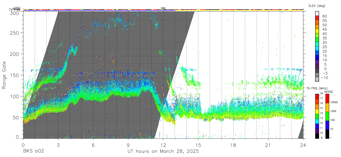Click the 300 tick on the Range Gate axis
This screenshot has width=341, height=157.
[x=14, y=13]
